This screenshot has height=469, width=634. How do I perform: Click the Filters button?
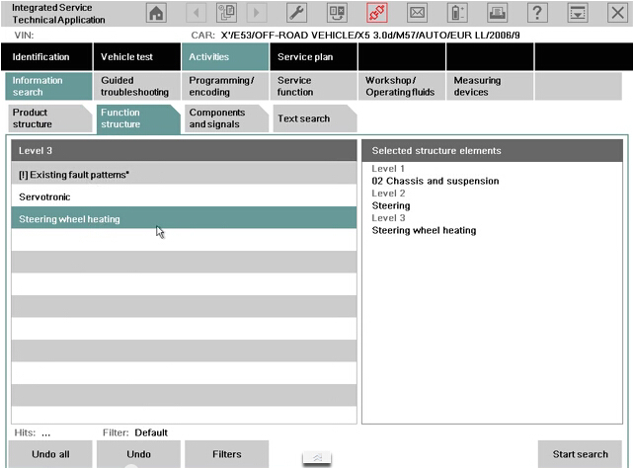227,454
